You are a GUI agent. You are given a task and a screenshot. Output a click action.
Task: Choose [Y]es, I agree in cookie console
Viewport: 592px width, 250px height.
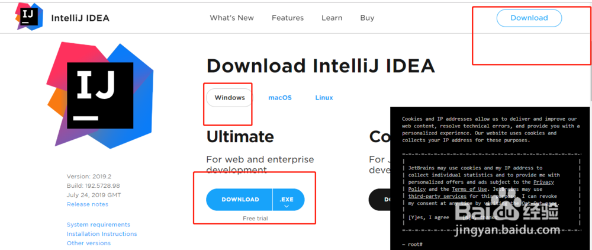click(x=429, y=217)
